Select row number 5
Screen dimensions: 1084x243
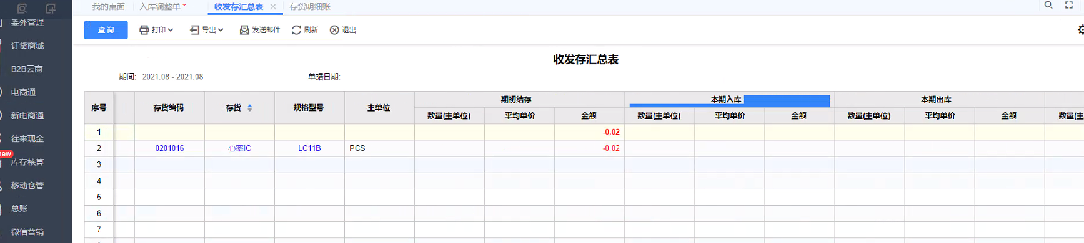point(99,197)
